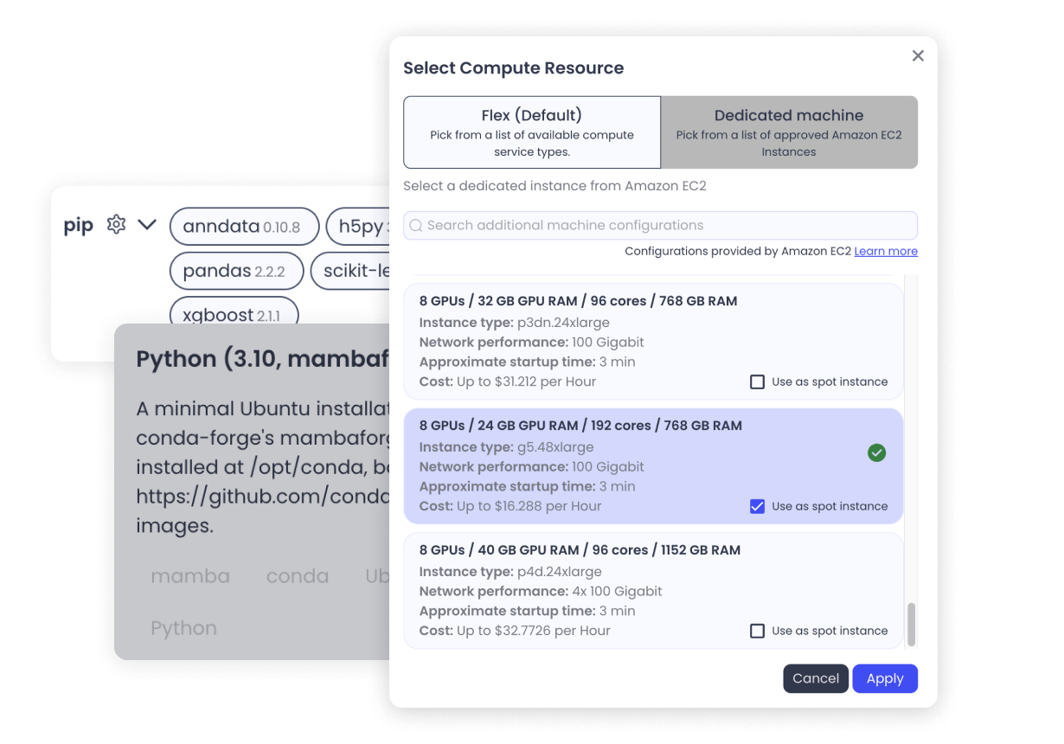1064x744 pixels.
Task: Click the green checkmark on the g5.48xlarge card
Action: tap(876, 452)
